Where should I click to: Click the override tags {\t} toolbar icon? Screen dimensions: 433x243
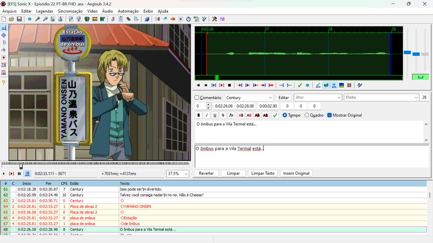(222, 19)
